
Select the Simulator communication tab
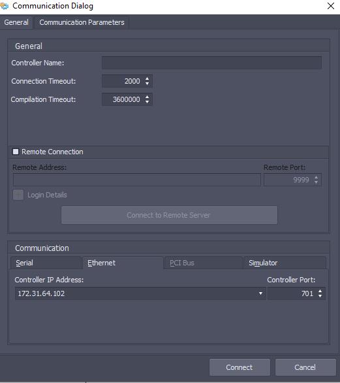click(x=285, y=263)
